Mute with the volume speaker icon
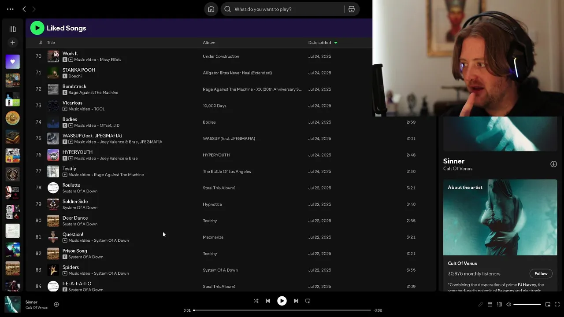Image resolution: width=564 pixels, height=317 pixels. click(508, 304)
